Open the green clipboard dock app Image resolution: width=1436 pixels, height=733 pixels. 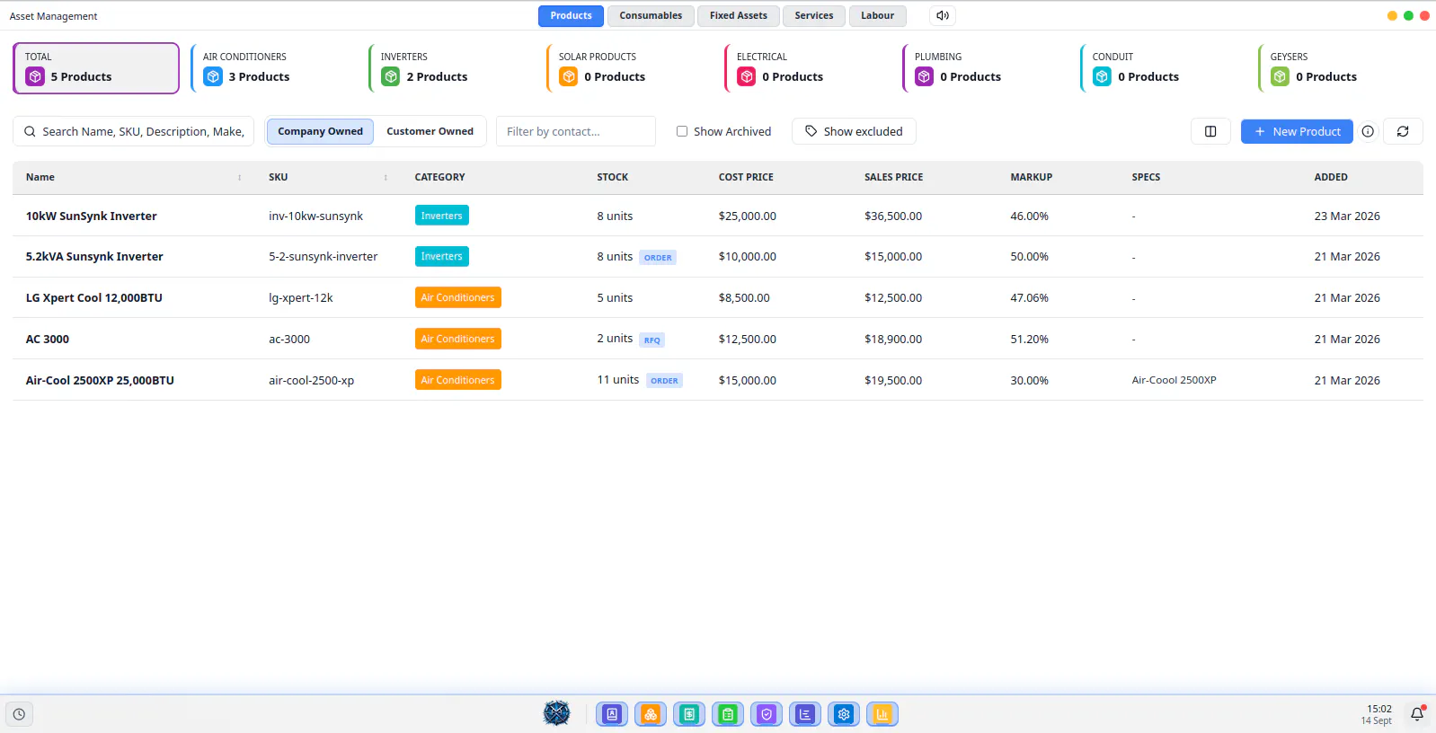point(728,714)
